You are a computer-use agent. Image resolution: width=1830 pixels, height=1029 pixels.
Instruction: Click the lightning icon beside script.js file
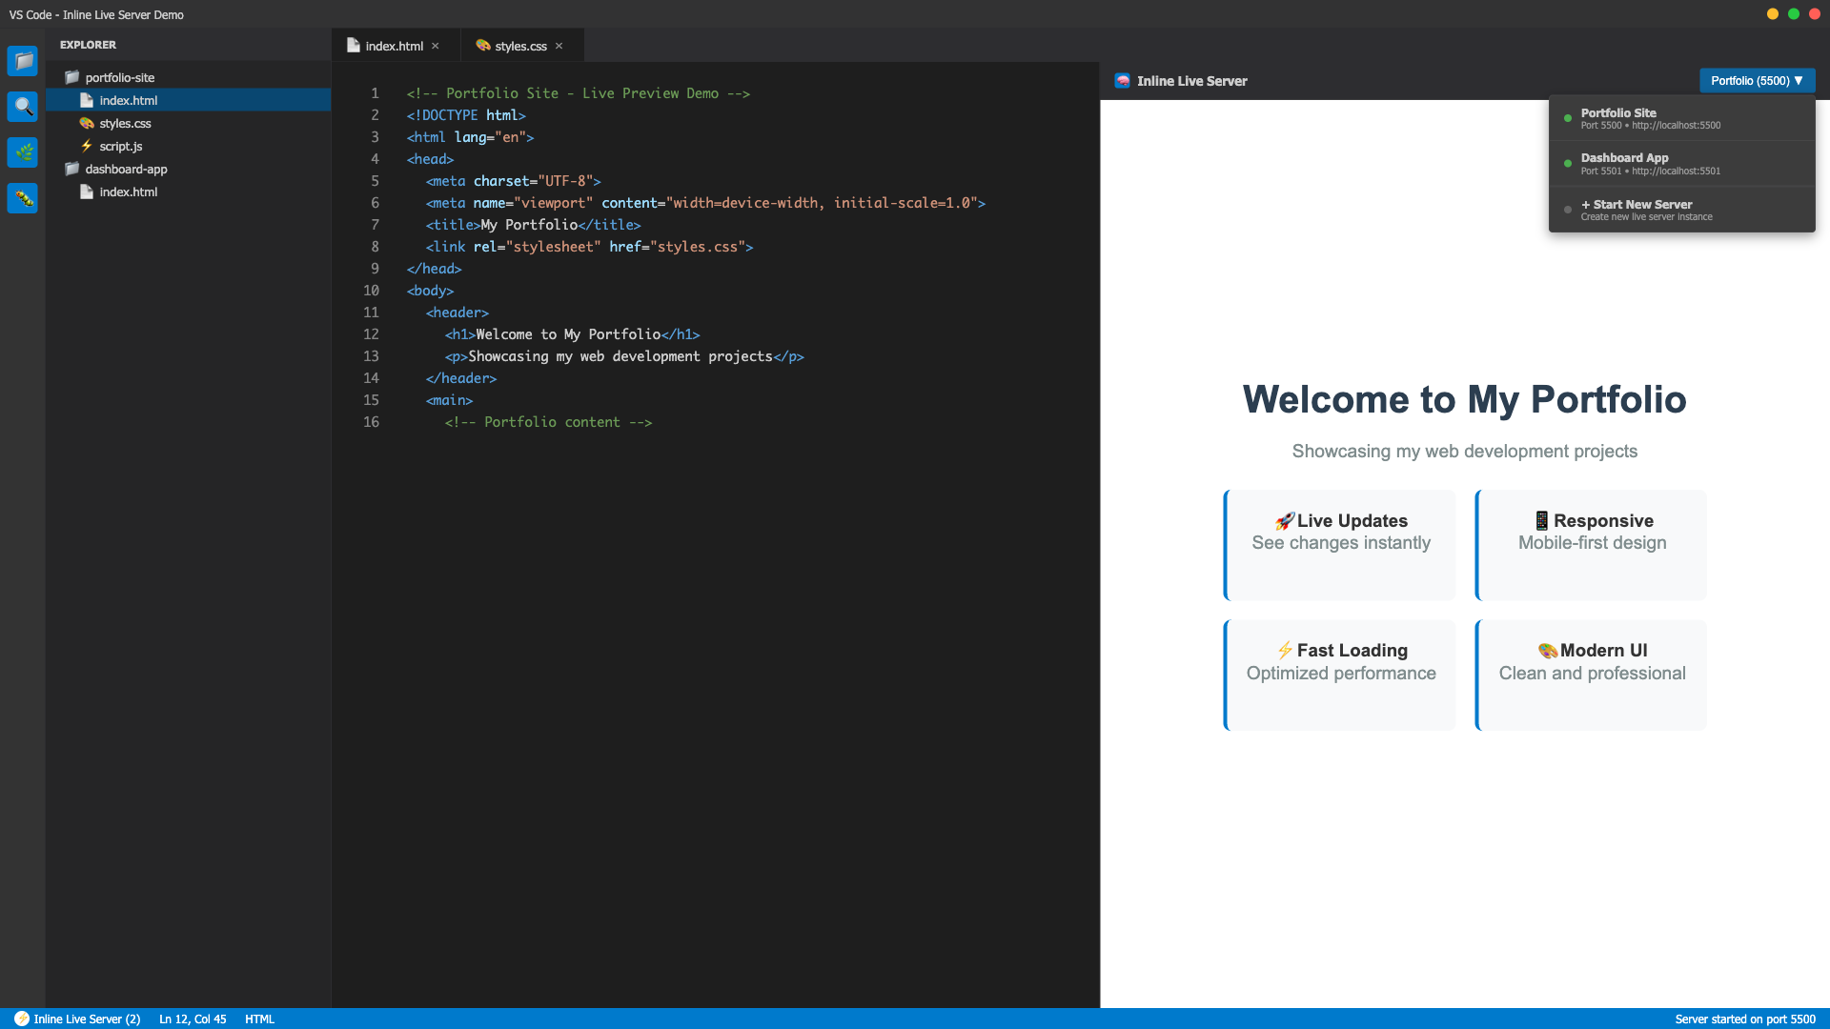coord(87,147)
